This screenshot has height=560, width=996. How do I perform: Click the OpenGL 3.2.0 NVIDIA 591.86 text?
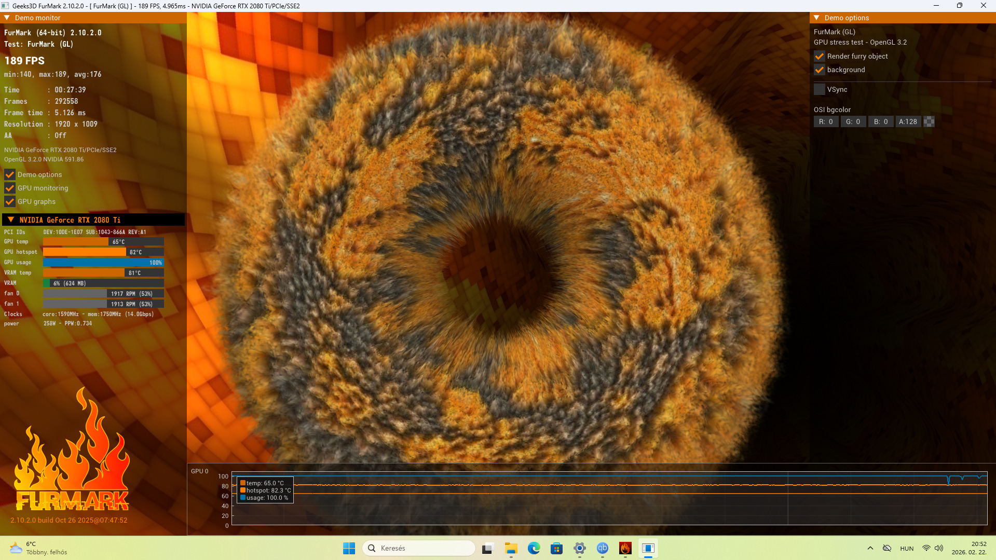coord(44,159)
